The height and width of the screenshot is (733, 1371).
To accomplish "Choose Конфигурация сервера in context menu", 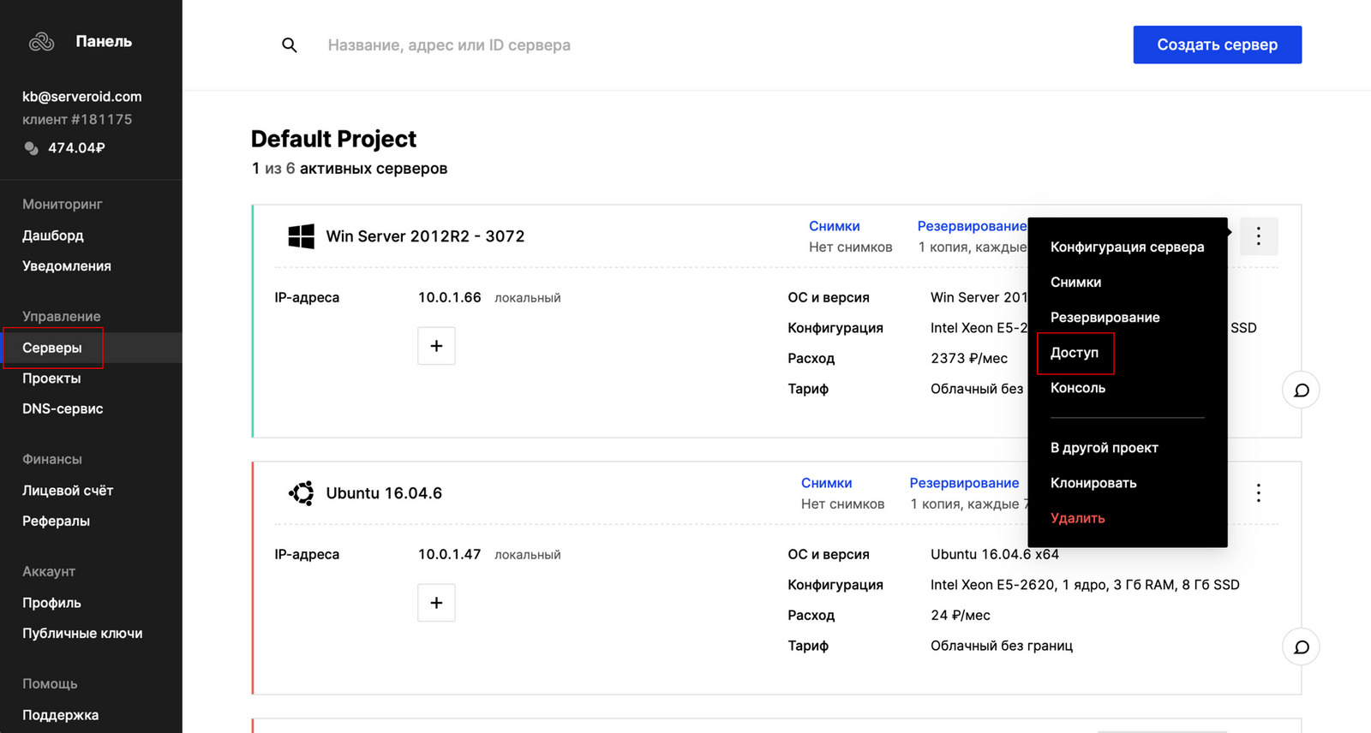I will click(x=1127, y=247).
